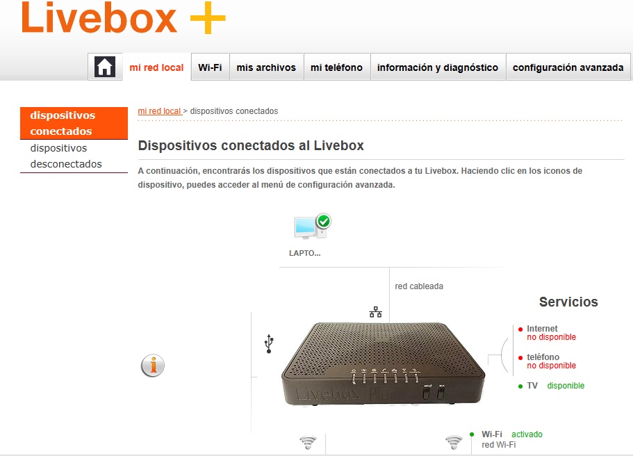This screenshot has height=456, width=633.
Task: Click the wired network Ethernet icon
Action: [375, 312]
